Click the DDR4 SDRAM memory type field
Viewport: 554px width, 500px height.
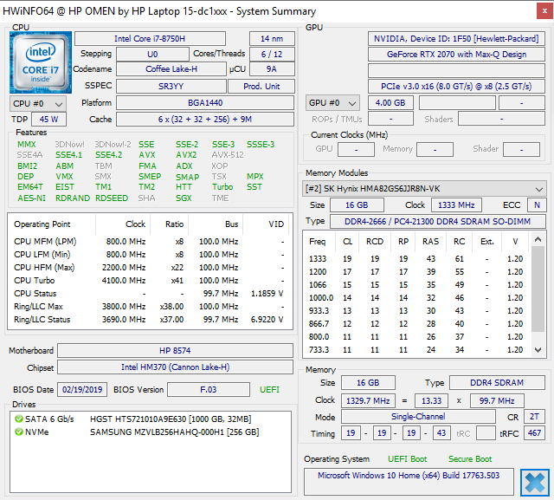point(497,383)
